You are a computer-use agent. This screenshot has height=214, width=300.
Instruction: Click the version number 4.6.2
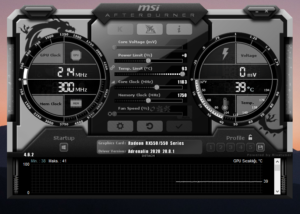coord(29,155)
